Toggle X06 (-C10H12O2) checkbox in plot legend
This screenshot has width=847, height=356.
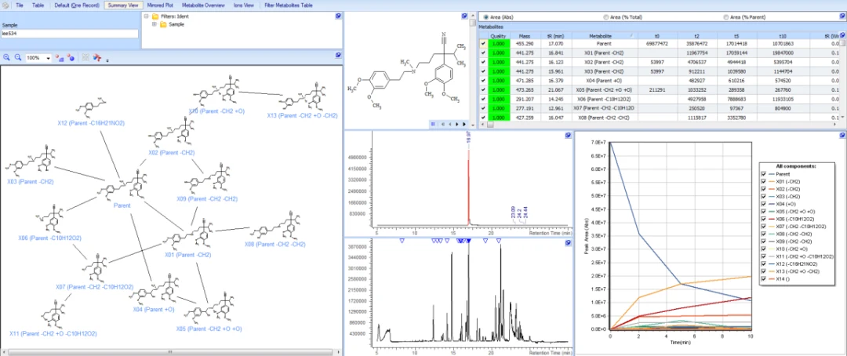[x=763, y=220]
